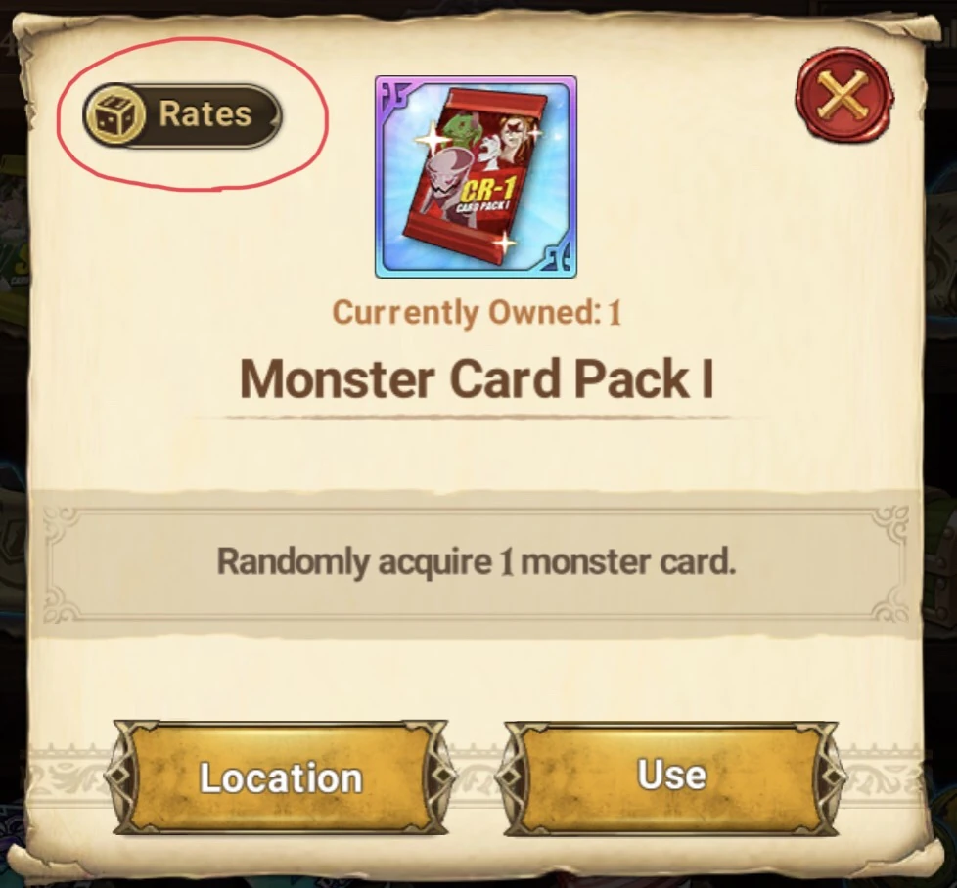
Task: Open the Rates drop-rate info
Action: (x=182, y=114)
